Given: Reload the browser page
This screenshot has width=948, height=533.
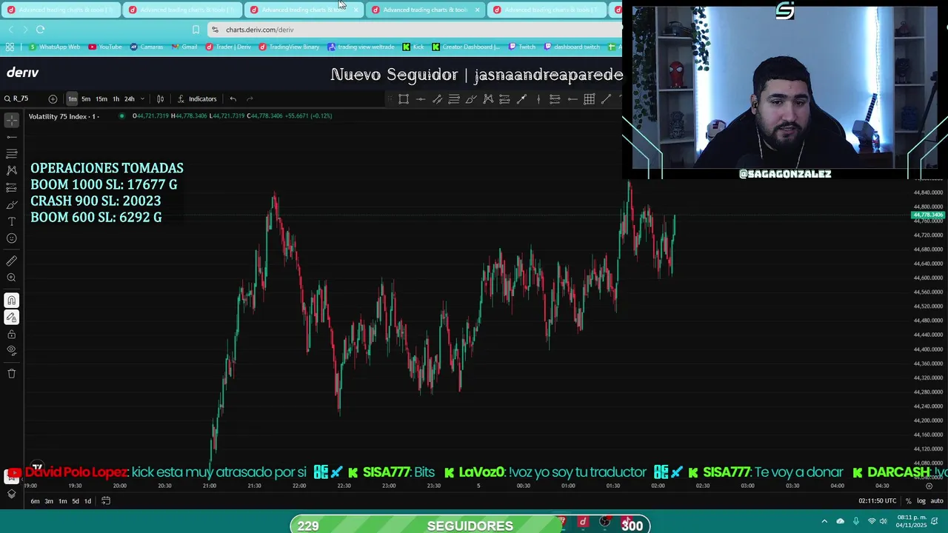Looking at the screenshot, I should click(x=40, y=30).
